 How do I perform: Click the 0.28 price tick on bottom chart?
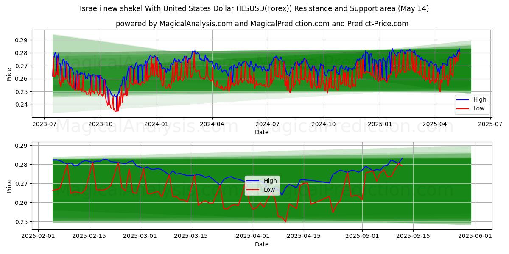21,165
